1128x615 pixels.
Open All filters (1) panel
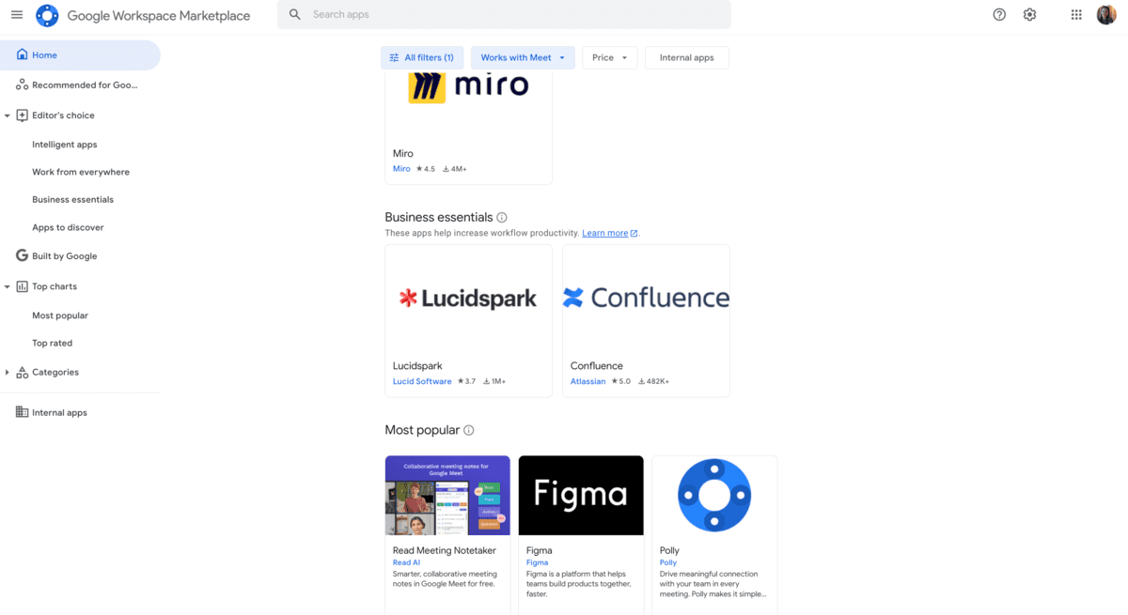click(x=422, y=58)
